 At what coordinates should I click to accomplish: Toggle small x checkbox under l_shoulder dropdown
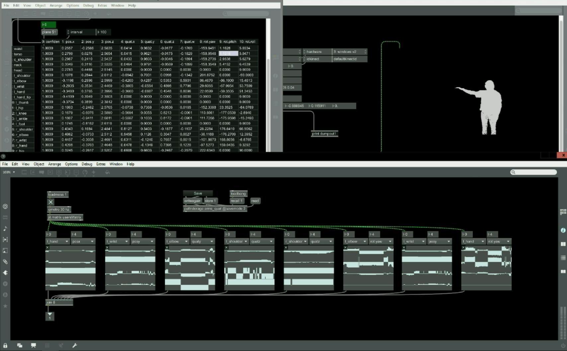tap(226, 247)
